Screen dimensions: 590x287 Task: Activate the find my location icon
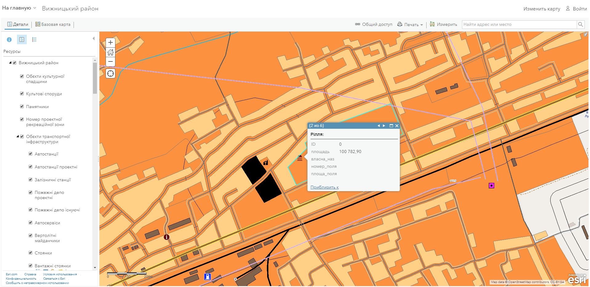[110, 73]
